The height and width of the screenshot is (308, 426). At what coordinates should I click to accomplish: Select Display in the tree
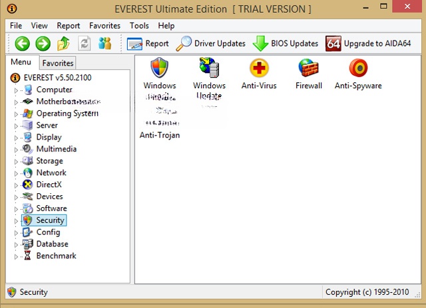pos(49,137)
